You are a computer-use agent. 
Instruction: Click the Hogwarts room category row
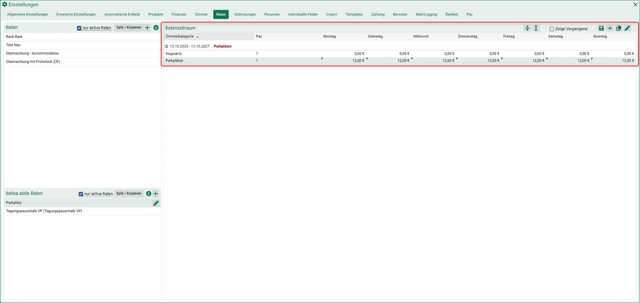[400, 53]
